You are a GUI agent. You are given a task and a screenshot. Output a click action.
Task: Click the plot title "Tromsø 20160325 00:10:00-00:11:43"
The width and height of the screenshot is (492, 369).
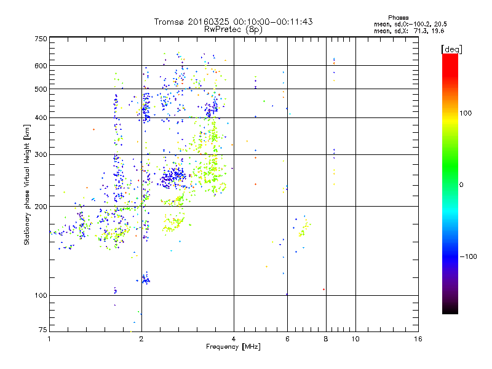(233, 22)
